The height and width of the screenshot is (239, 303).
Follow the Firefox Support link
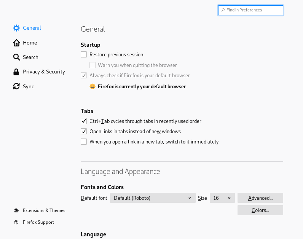coord(38,222)
